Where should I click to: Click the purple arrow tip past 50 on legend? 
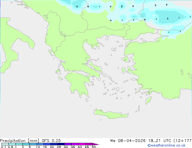[x=96, y=144]
